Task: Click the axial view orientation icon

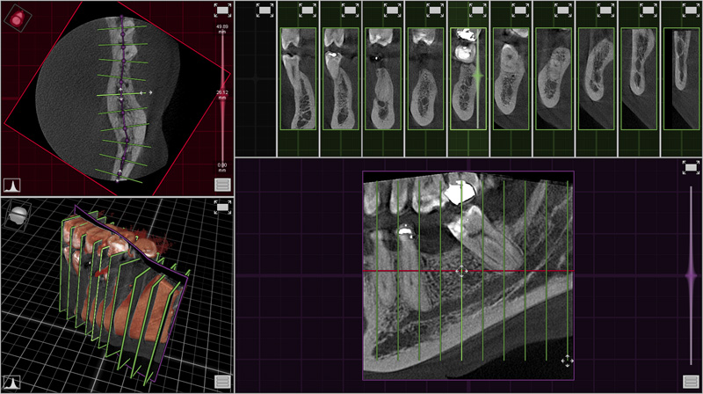Action: [16, 17]
